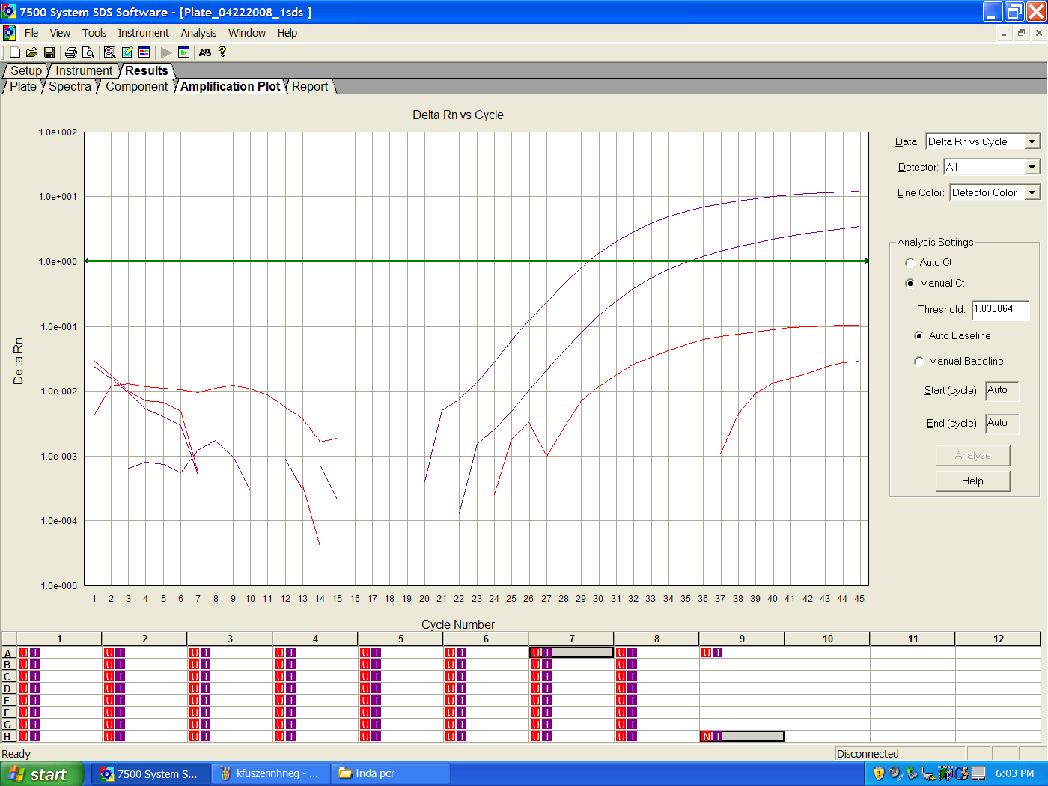Click the plate column 7 header

(x=571, y=639)
